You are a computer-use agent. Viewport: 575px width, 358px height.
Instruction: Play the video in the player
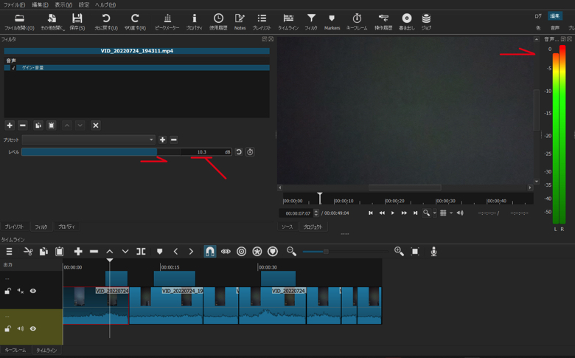pos(393,213)
